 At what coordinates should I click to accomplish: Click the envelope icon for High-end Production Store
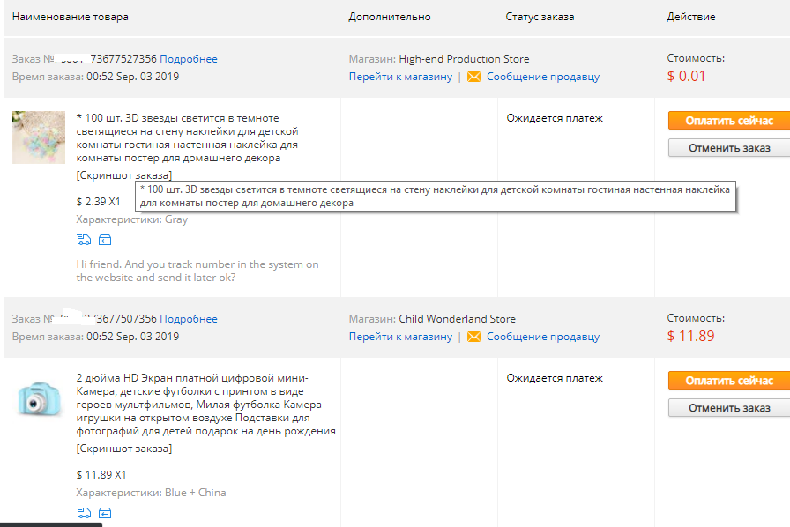pyautogui.click(x=473, y=77)
